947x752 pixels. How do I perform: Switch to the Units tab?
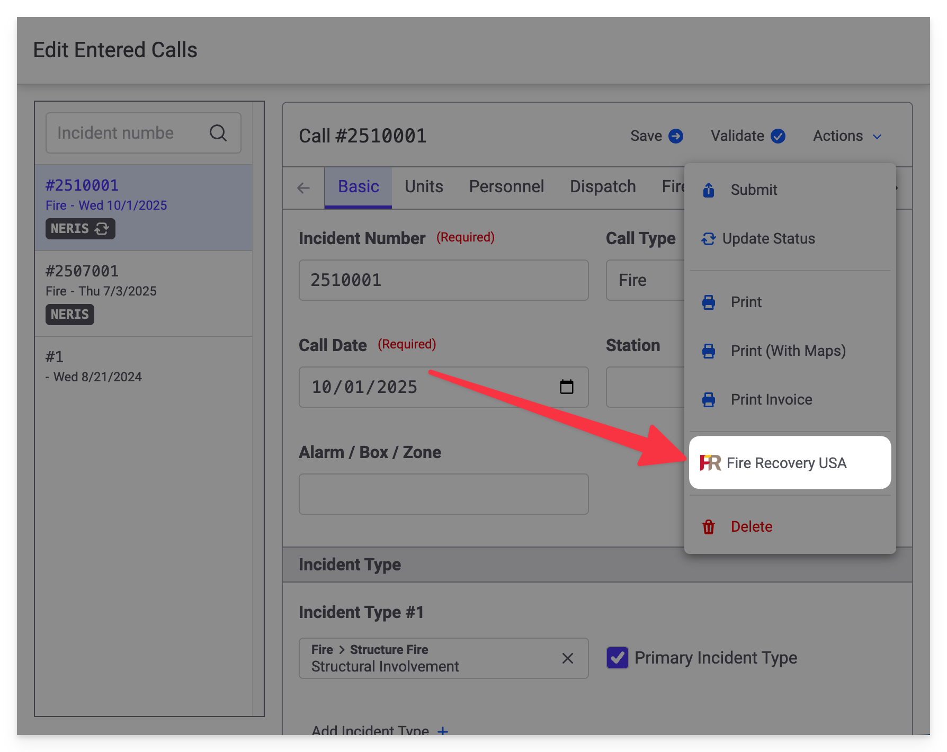coord(424,187)
